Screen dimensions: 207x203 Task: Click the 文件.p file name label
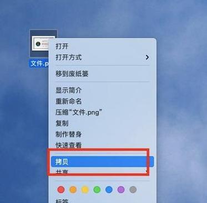tap(39, 63)
